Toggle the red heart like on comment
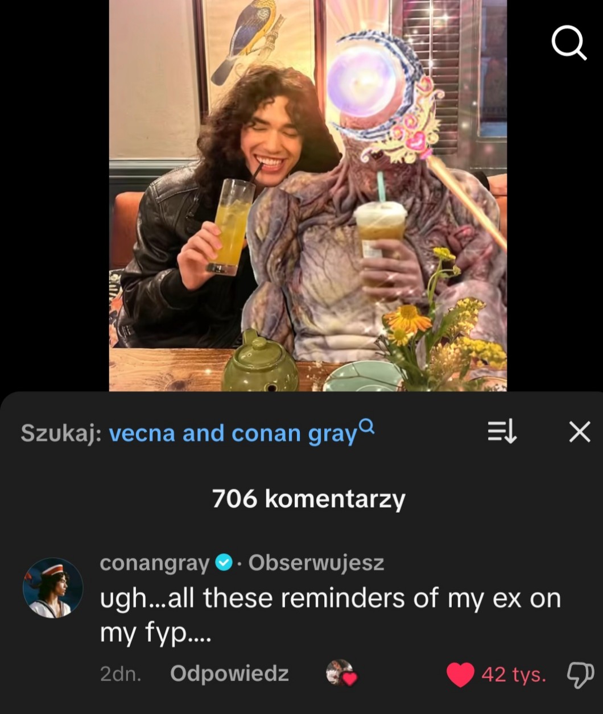 pos(460,675)
